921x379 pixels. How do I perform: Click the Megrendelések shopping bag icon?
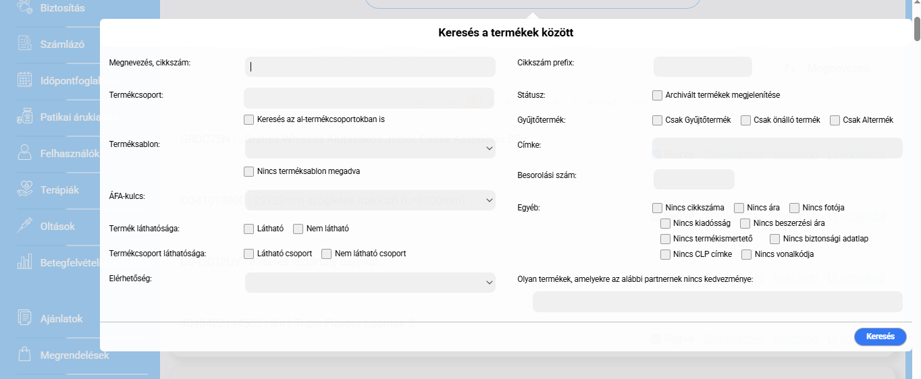25,355
